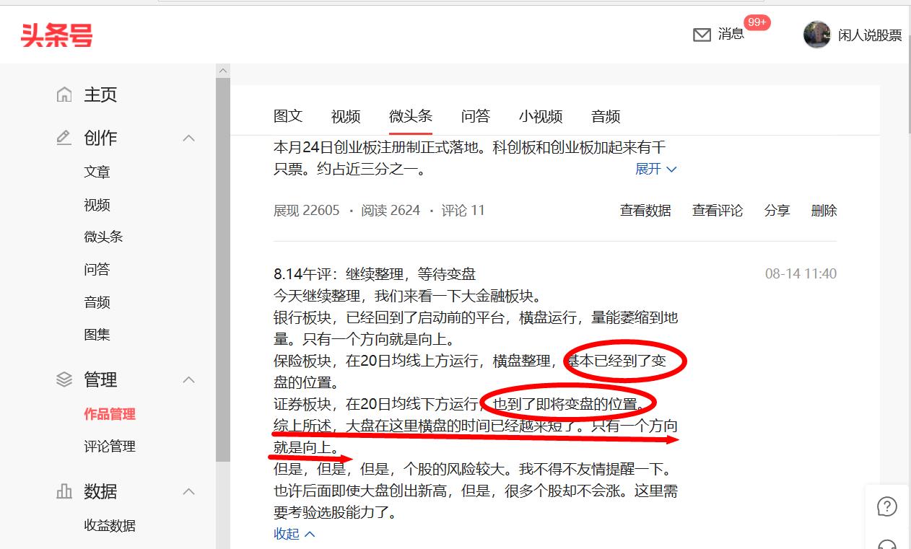
Task: Select the 创作 pencil icon
Action: pyautogui.click(x=65, y=137)
